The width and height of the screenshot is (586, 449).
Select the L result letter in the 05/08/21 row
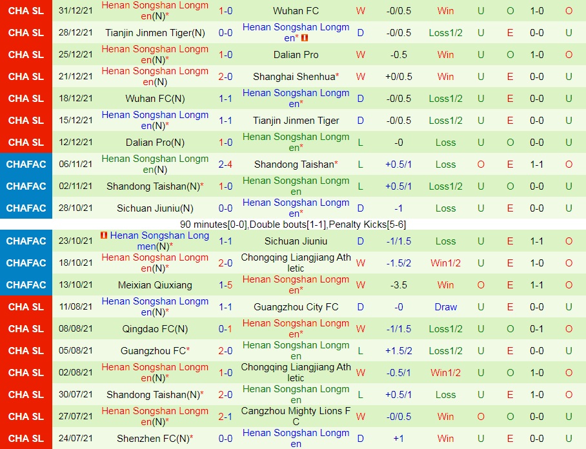[x=360, y=351]
